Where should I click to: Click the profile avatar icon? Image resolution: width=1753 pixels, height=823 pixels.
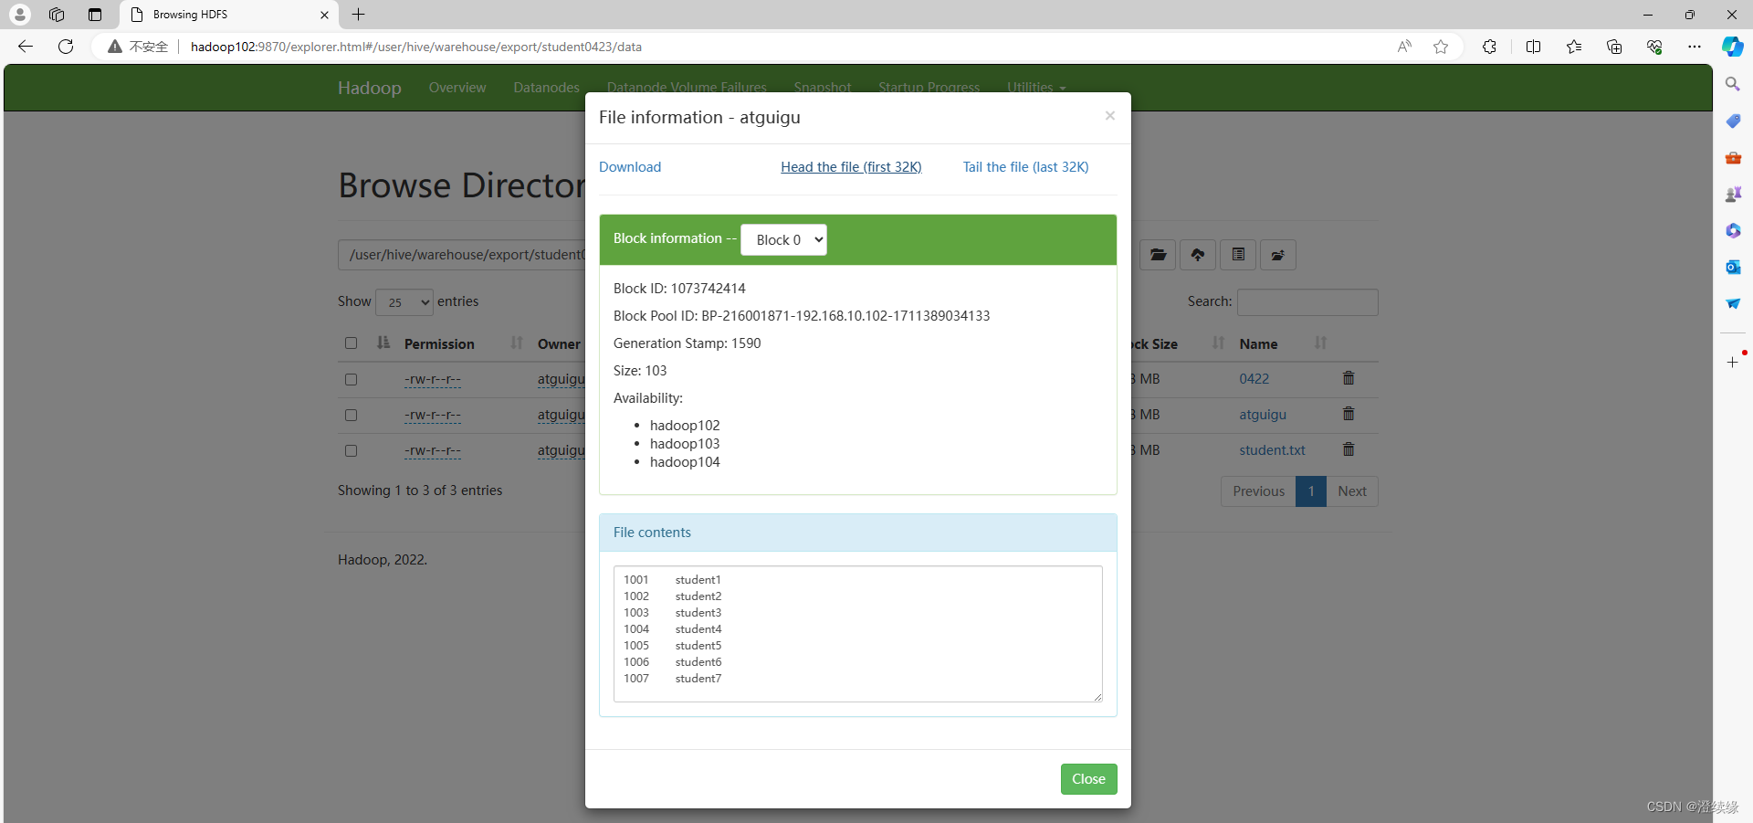[x=19, y=15]
